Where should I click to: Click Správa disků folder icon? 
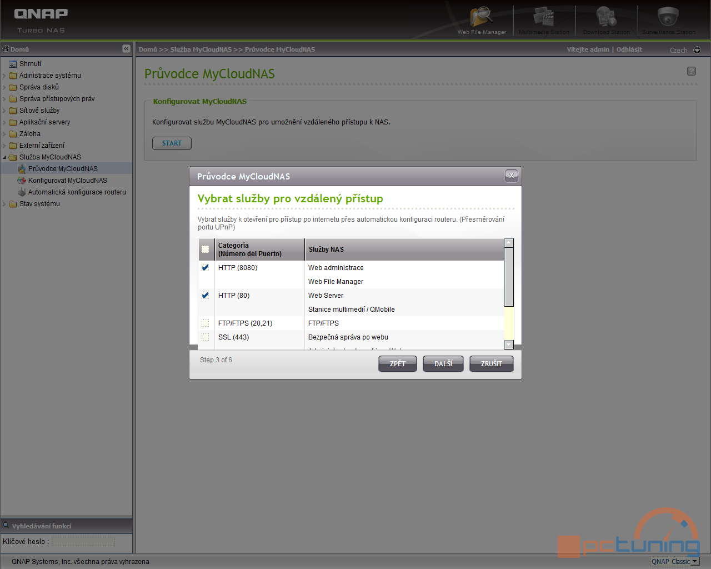tap(13, 87)
